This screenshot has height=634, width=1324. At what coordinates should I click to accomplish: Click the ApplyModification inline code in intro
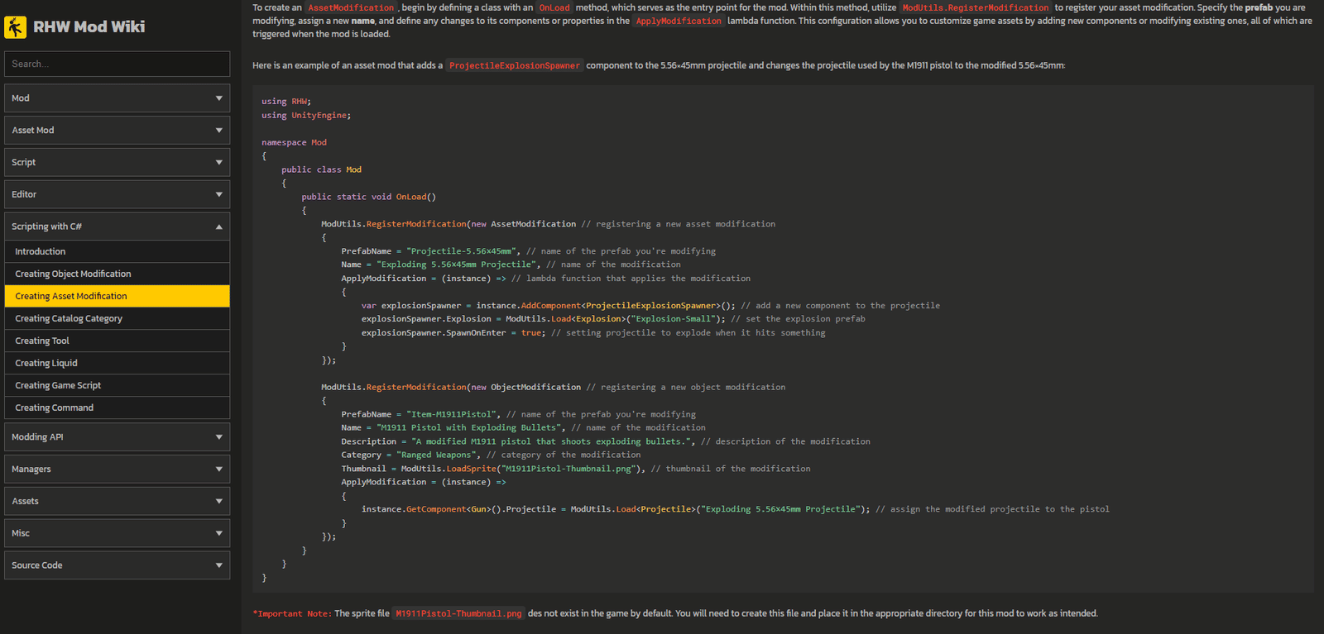679,21
